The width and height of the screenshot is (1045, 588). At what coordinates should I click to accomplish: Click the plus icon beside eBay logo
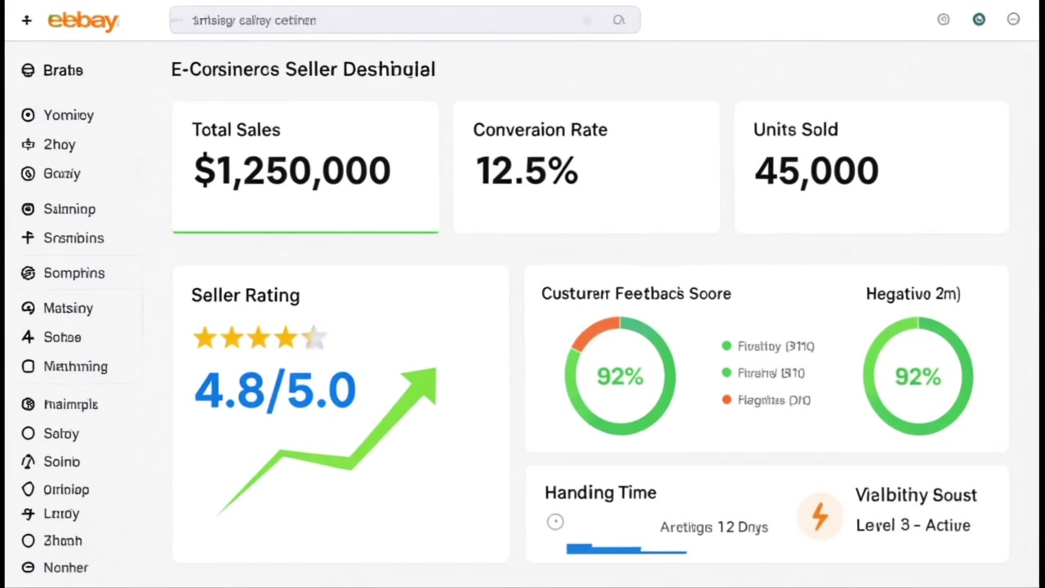point(27,20)
